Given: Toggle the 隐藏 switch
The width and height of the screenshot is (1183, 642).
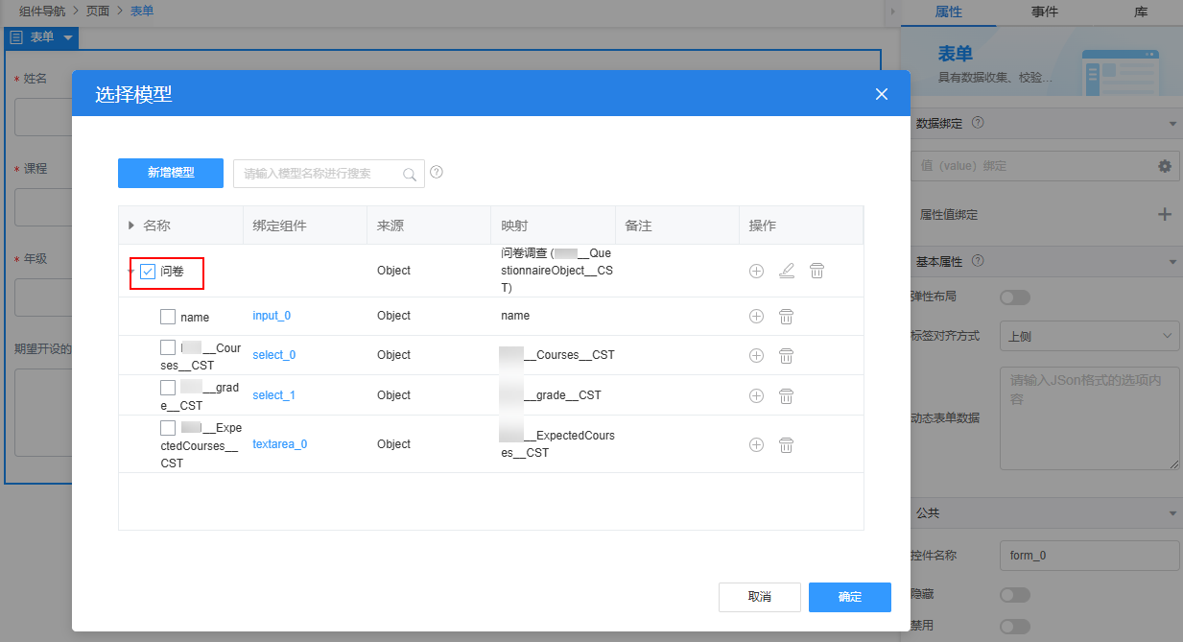Looking at the screenshot, I should point(1015,595).
